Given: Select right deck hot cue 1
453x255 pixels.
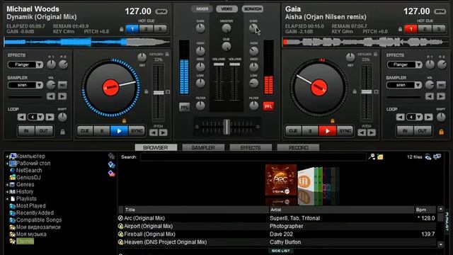Looking at the screenshot, I should [411, 29].
